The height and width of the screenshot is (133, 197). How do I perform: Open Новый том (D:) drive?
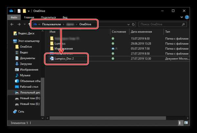(x=30, y=98)
